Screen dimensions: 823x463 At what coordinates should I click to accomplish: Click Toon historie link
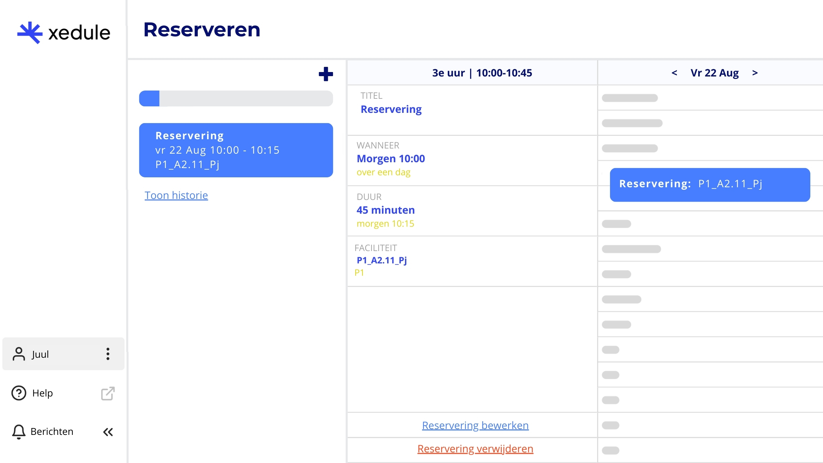pos(176,195)
